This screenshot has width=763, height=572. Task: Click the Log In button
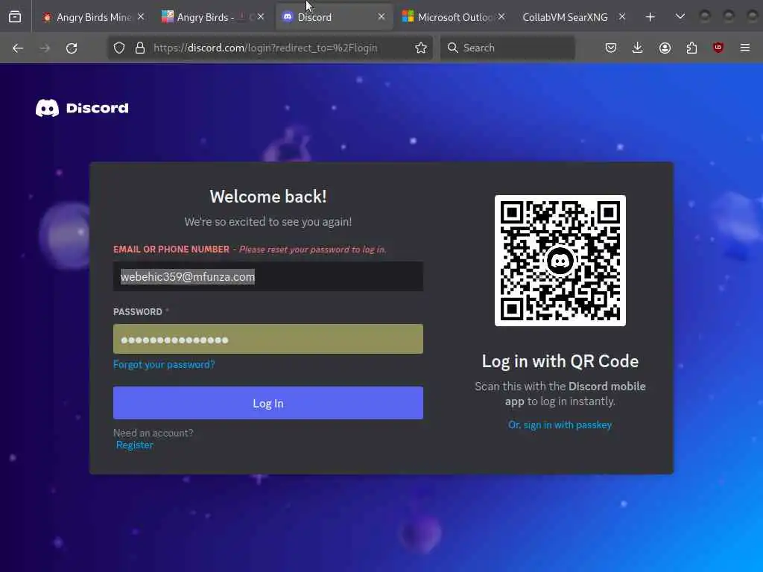coord(268,403)
